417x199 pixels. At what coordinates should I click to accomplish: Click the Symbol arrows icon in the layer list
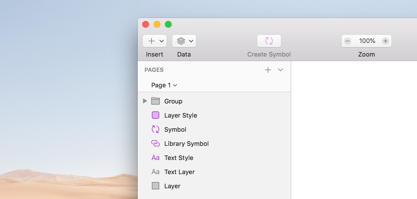[x=156, y=129]
